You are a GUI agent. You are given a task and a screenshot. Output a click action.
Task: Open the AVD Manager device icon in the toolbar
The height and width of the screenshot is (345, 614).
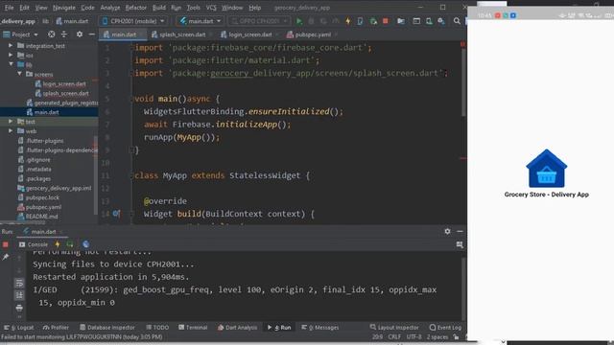point(429,21)
